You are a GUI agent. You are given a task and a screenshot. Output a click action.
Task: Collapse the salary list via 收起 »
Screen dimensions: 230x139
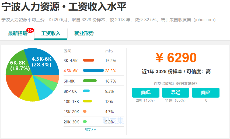90,130
